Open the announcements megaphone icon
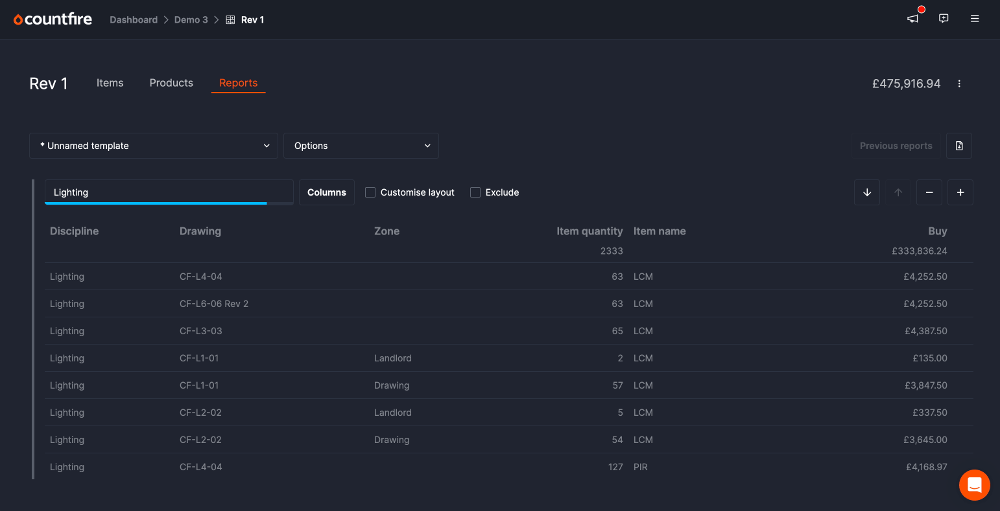Screen dimensions: 1000x511 tap(913, 19)
